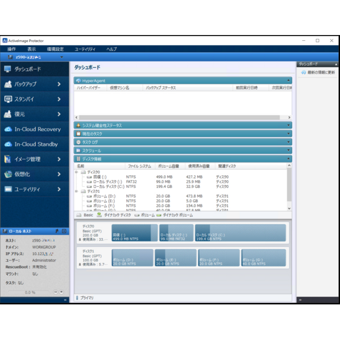Open the 操作 menu

pos(11,49)
